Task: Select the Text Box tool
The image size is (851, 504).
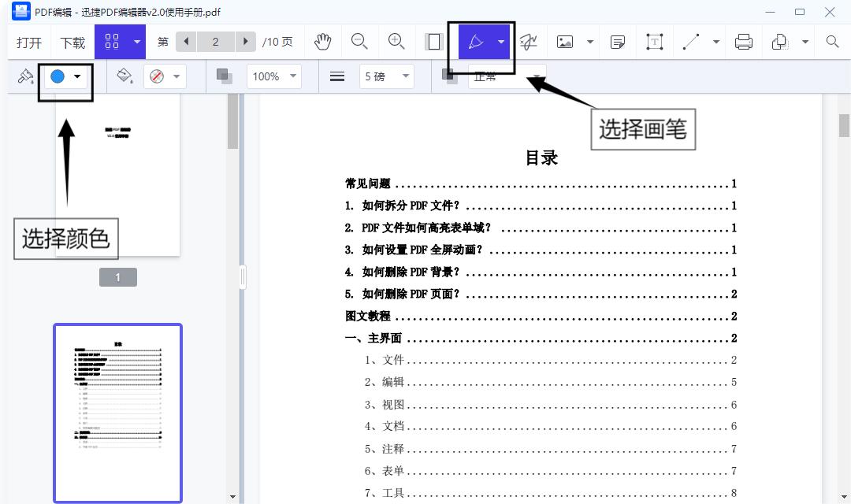Action: 655,41
